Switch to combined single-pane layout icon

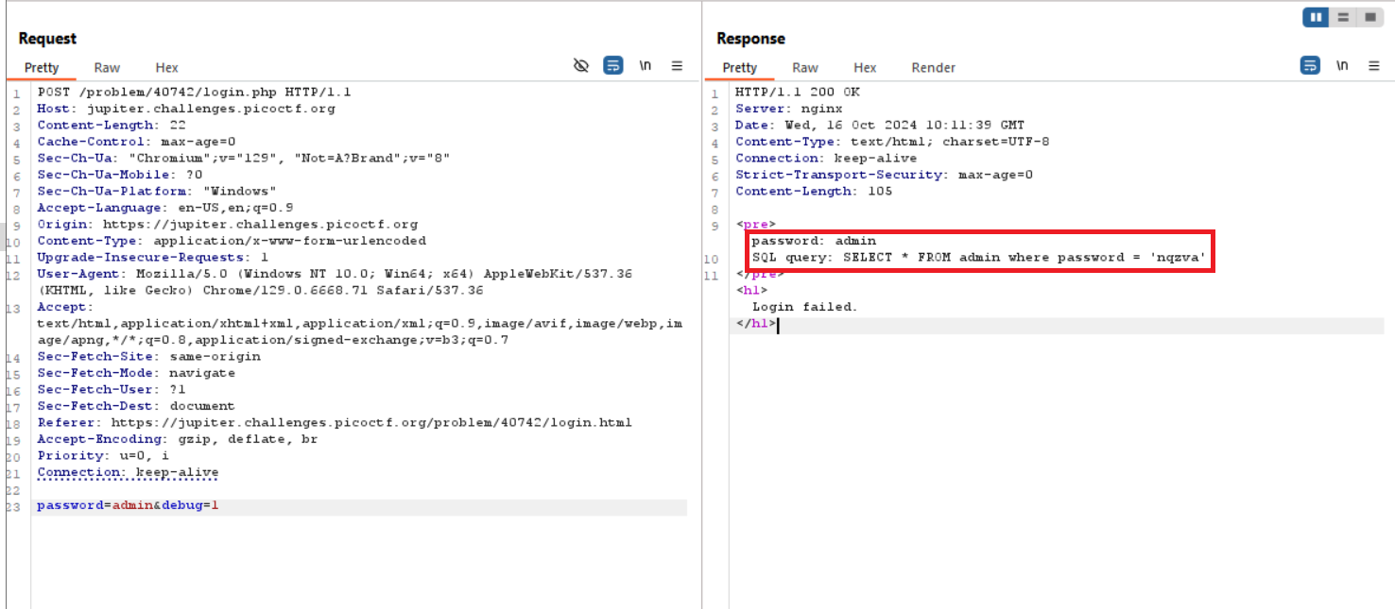pos(1369,17)
